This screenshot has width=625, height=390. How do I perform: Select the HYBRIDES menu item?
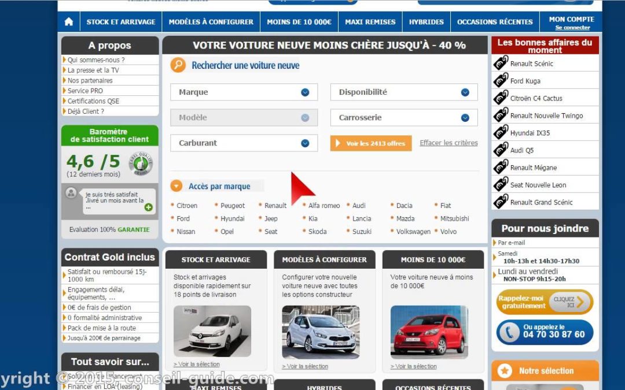426,21
